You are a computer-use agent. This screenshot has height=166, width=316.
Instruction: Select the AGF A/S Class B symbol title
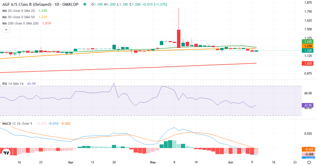pyautogui.click(x=40, y=4)
